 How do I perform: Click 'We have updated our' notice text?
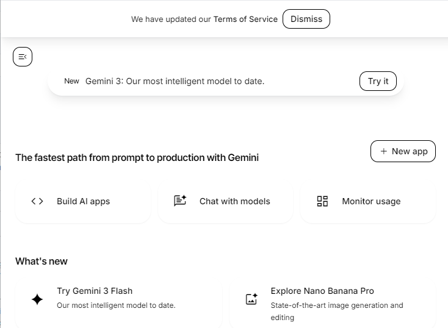[x=171, y=19]
